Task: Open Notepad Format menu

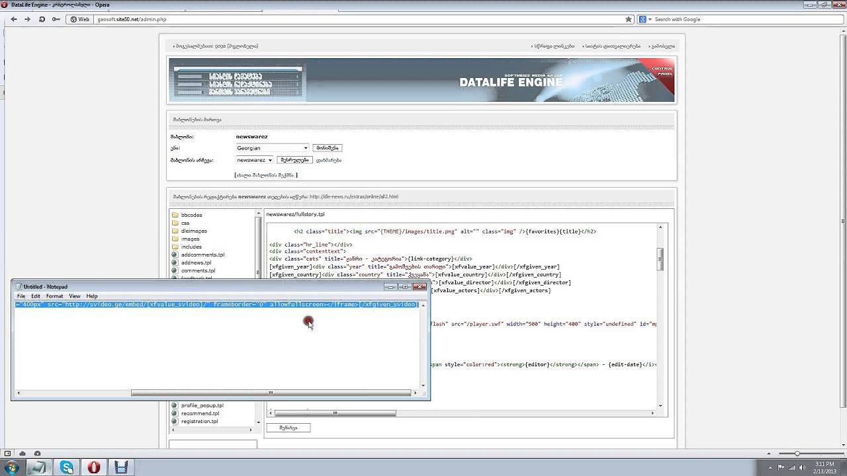Action: 54,296
